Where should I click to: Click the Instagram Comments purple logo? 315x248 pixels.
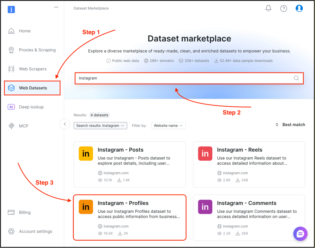pos(205,207)
